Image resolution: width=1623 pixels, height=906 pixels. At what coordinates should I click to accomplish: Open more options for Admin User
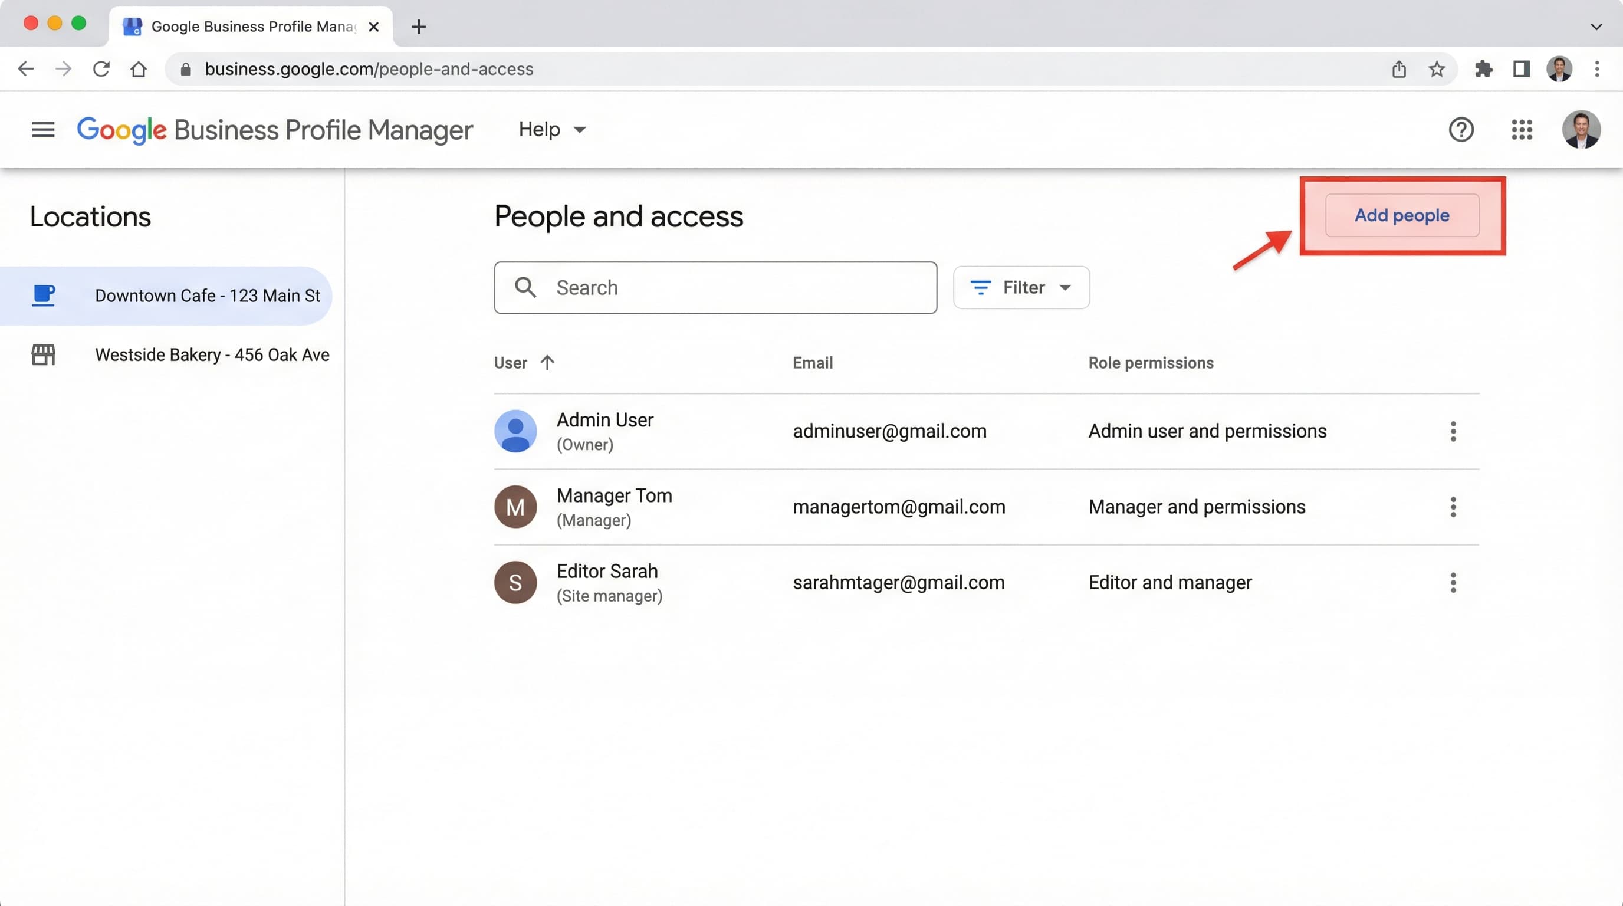click(1453, 432)
